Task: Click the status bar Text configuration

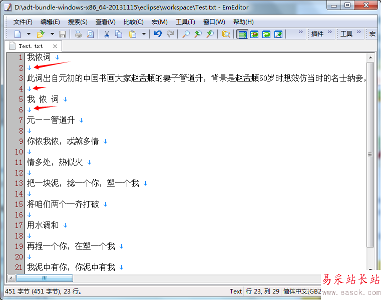Action: coord(236,291)
